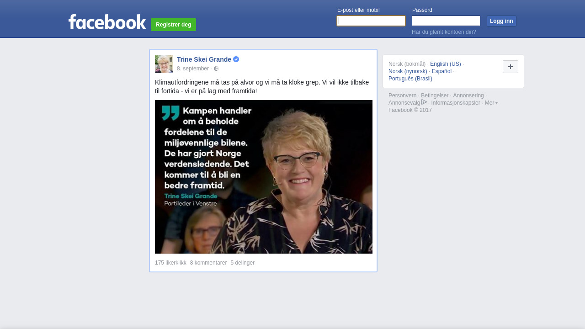This screenshot has width=585, height=329.
Task: Click the Registrer deg button
Action: point(173,25)
